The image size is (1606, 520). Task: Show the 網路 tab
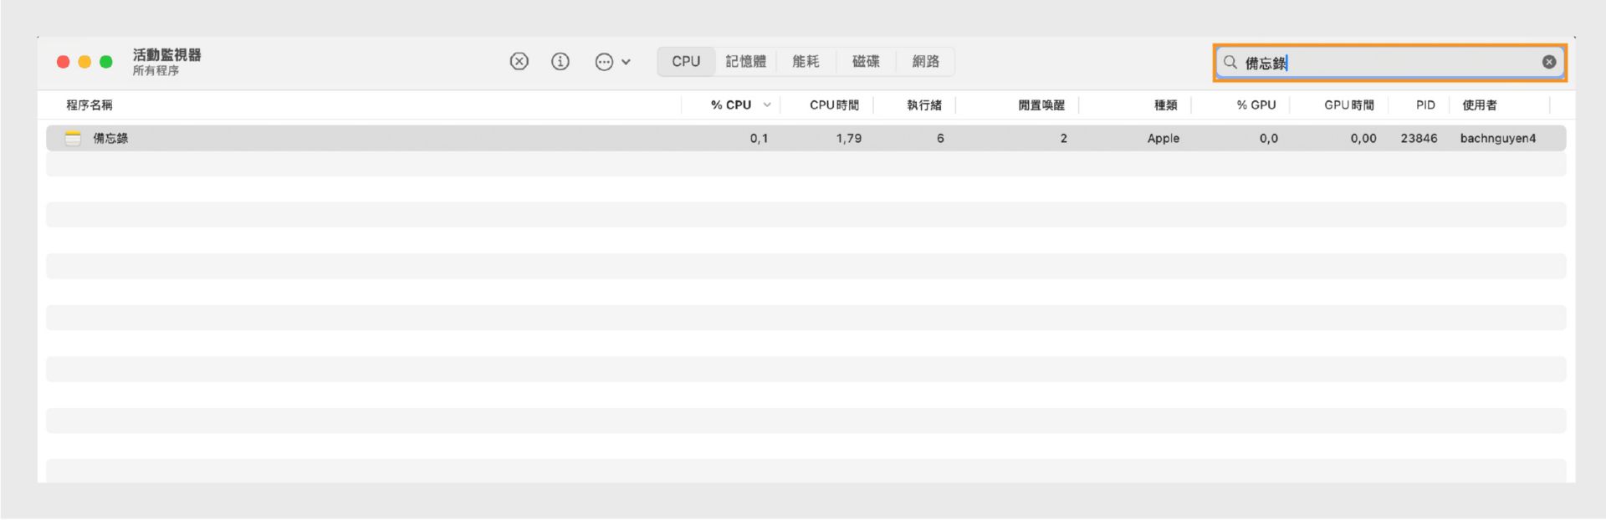925,62
